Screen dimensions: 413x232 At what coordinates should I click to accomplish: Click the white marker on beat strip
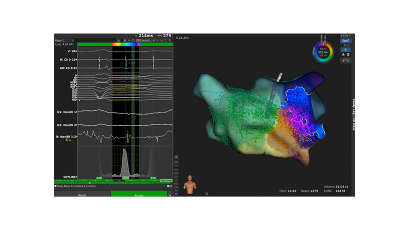pos(90,183)
